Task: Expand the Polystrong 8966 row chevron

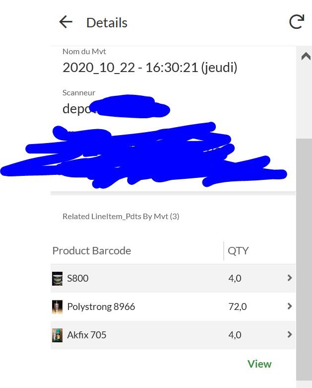Action: click(x=290, y=307)
